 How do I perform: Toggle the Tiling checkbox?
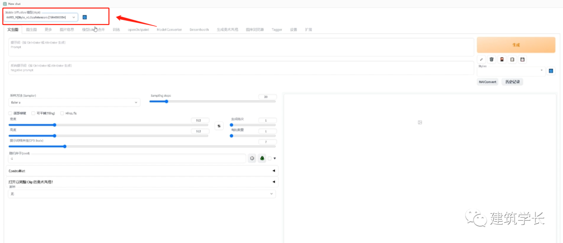coord(33,113)
